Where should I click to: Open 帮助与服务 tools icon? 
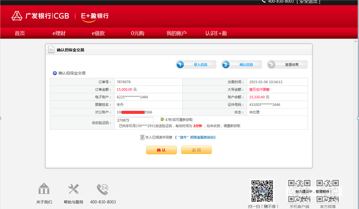coord(73,189)
